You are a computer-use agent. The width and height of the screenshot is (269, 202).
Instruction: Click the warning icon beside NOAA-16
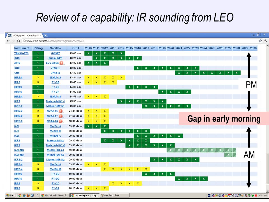coord(61,121)
